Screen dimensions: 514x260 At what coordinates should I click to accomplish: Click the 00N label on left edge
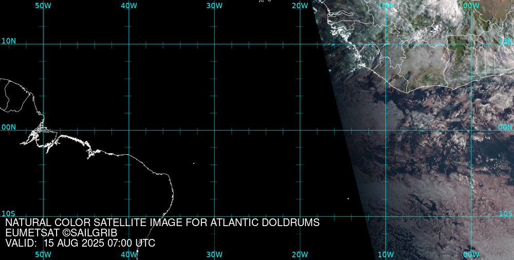[x=9, y=127]
